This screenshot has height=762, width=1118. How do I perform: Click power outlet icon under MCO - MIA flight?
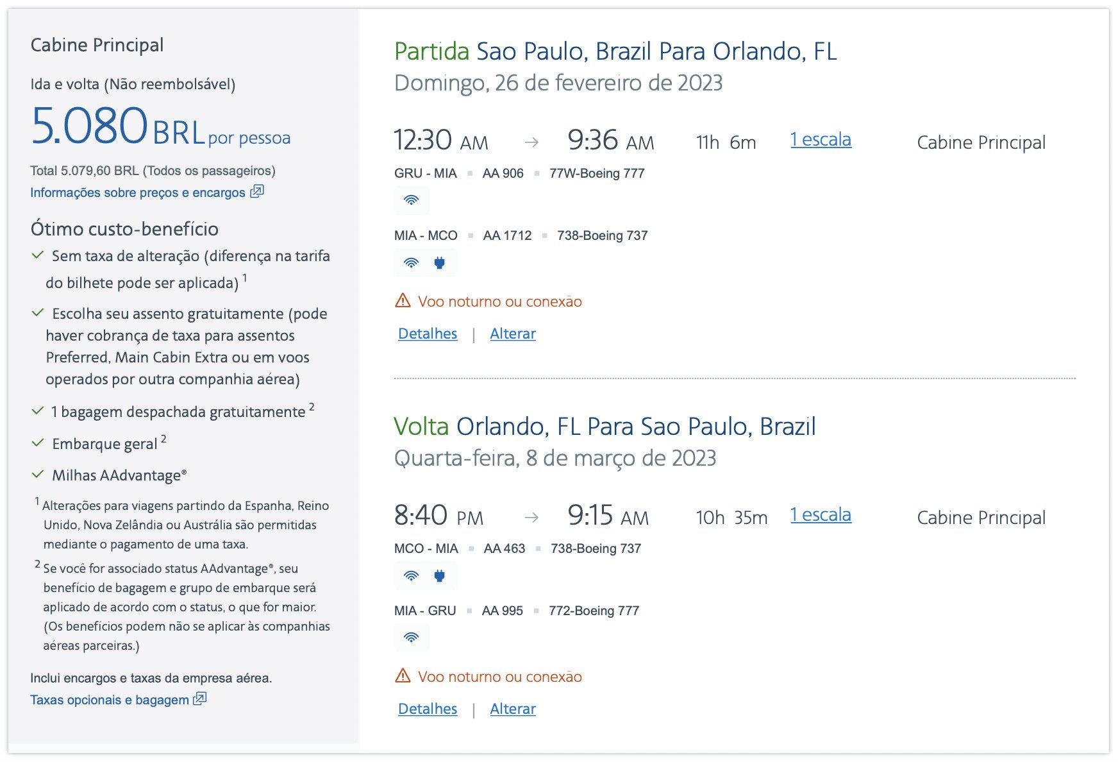(x=439, y=575)
